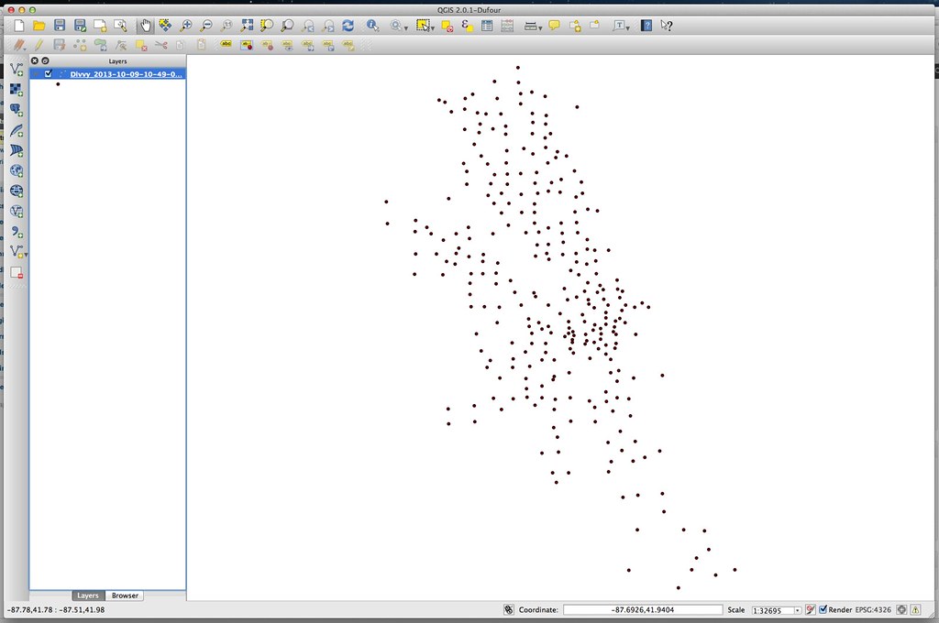The width and height of the screenshot is (939, 623).
Task: Click the stop rendering icon beside Scale
Action: [811, 609]
